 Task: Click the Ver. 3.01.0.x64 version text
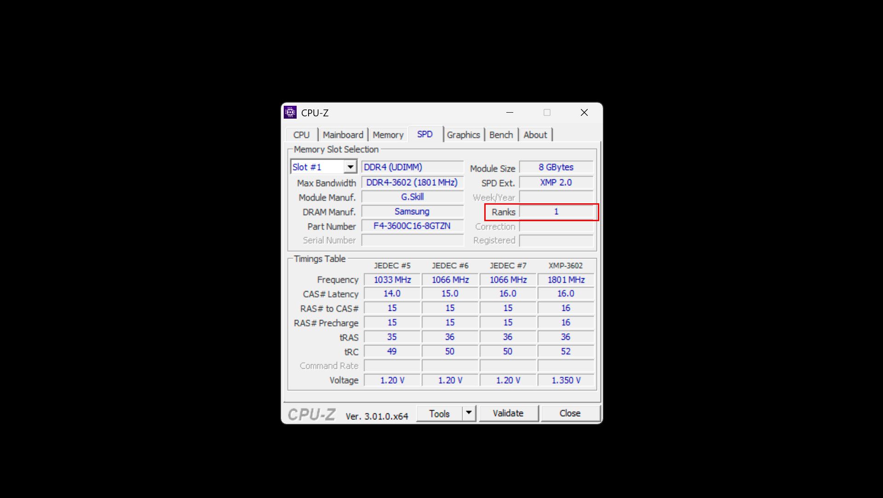(x=377, y=416)
